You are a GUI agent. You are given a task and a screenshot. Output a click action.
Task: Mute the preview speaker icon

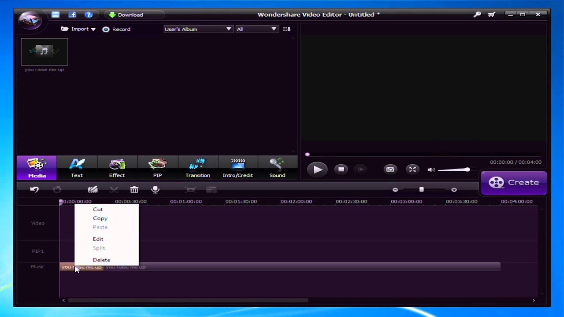pos(431,170)
